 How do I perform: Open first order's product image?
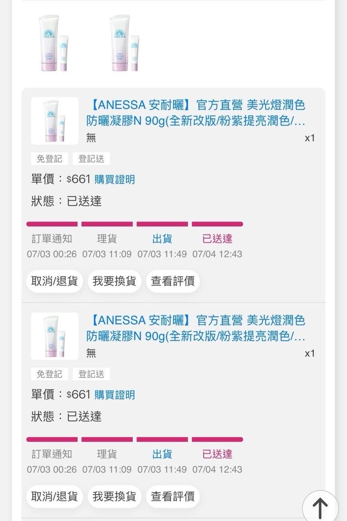[x=55, y=121]
